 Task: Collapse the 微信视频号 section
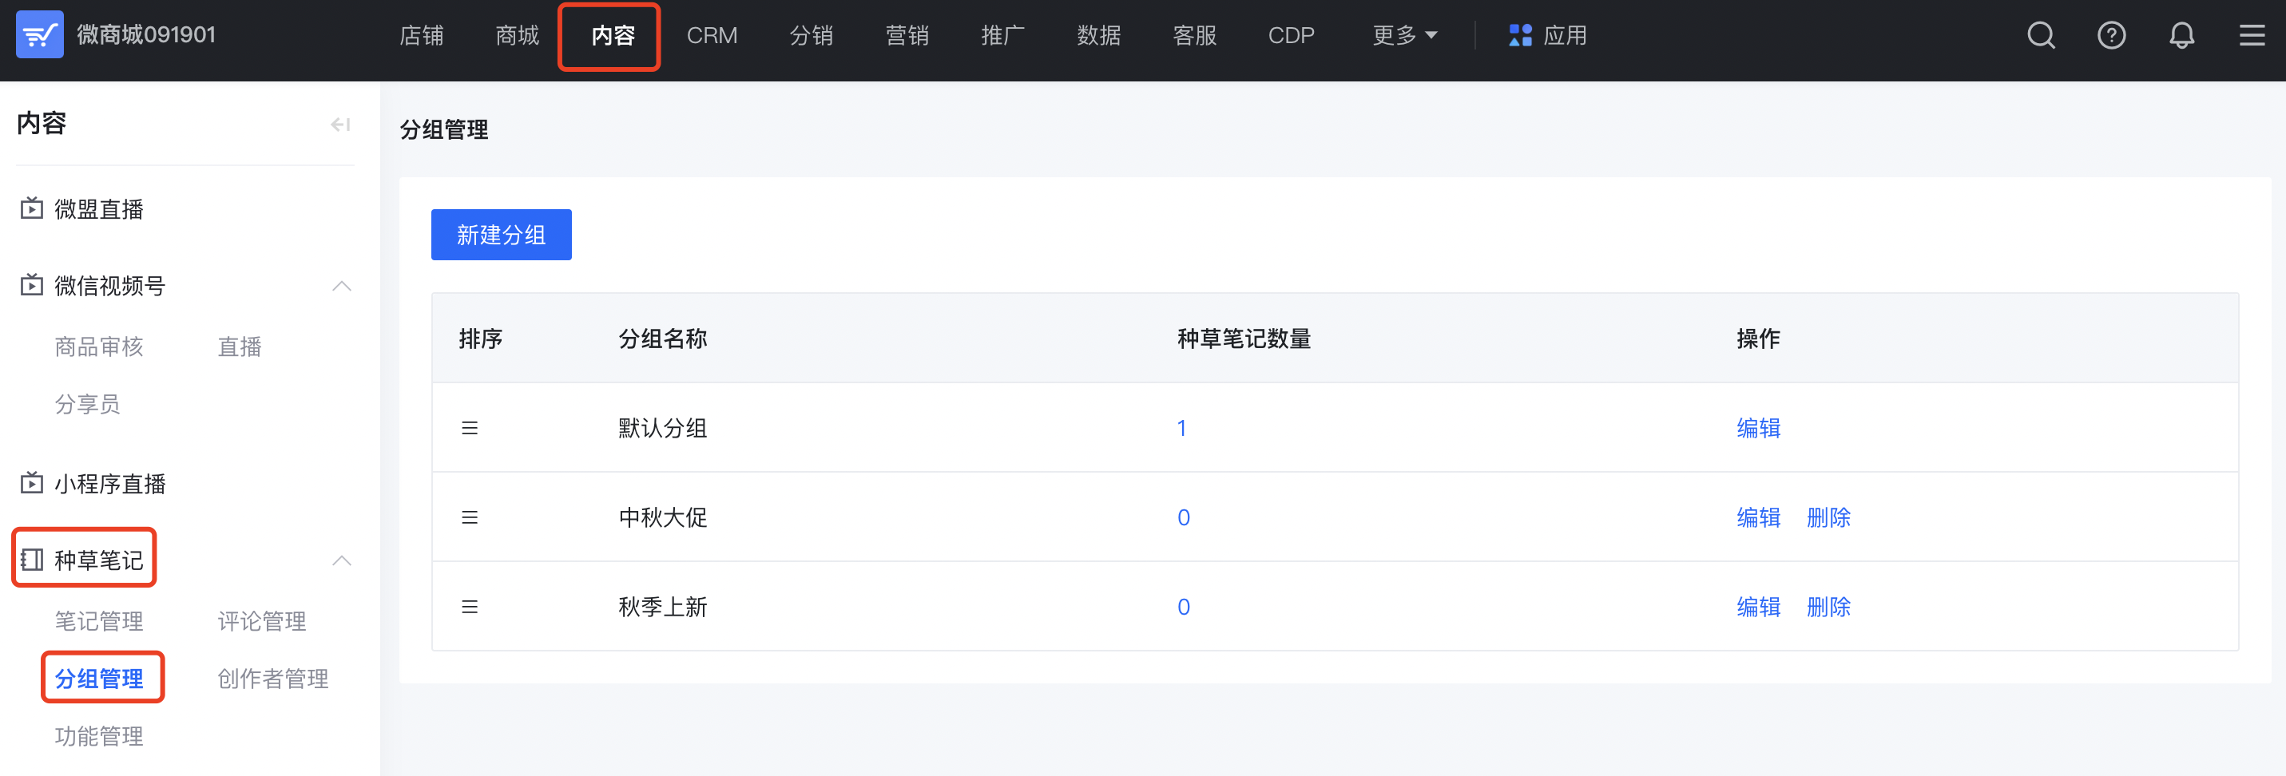tap(342, 286)
